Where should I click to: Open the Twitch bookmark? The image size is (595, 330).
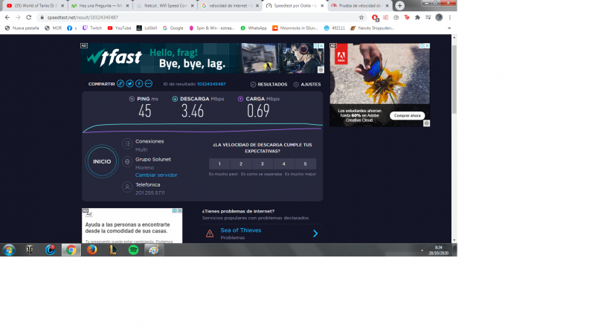92,28
